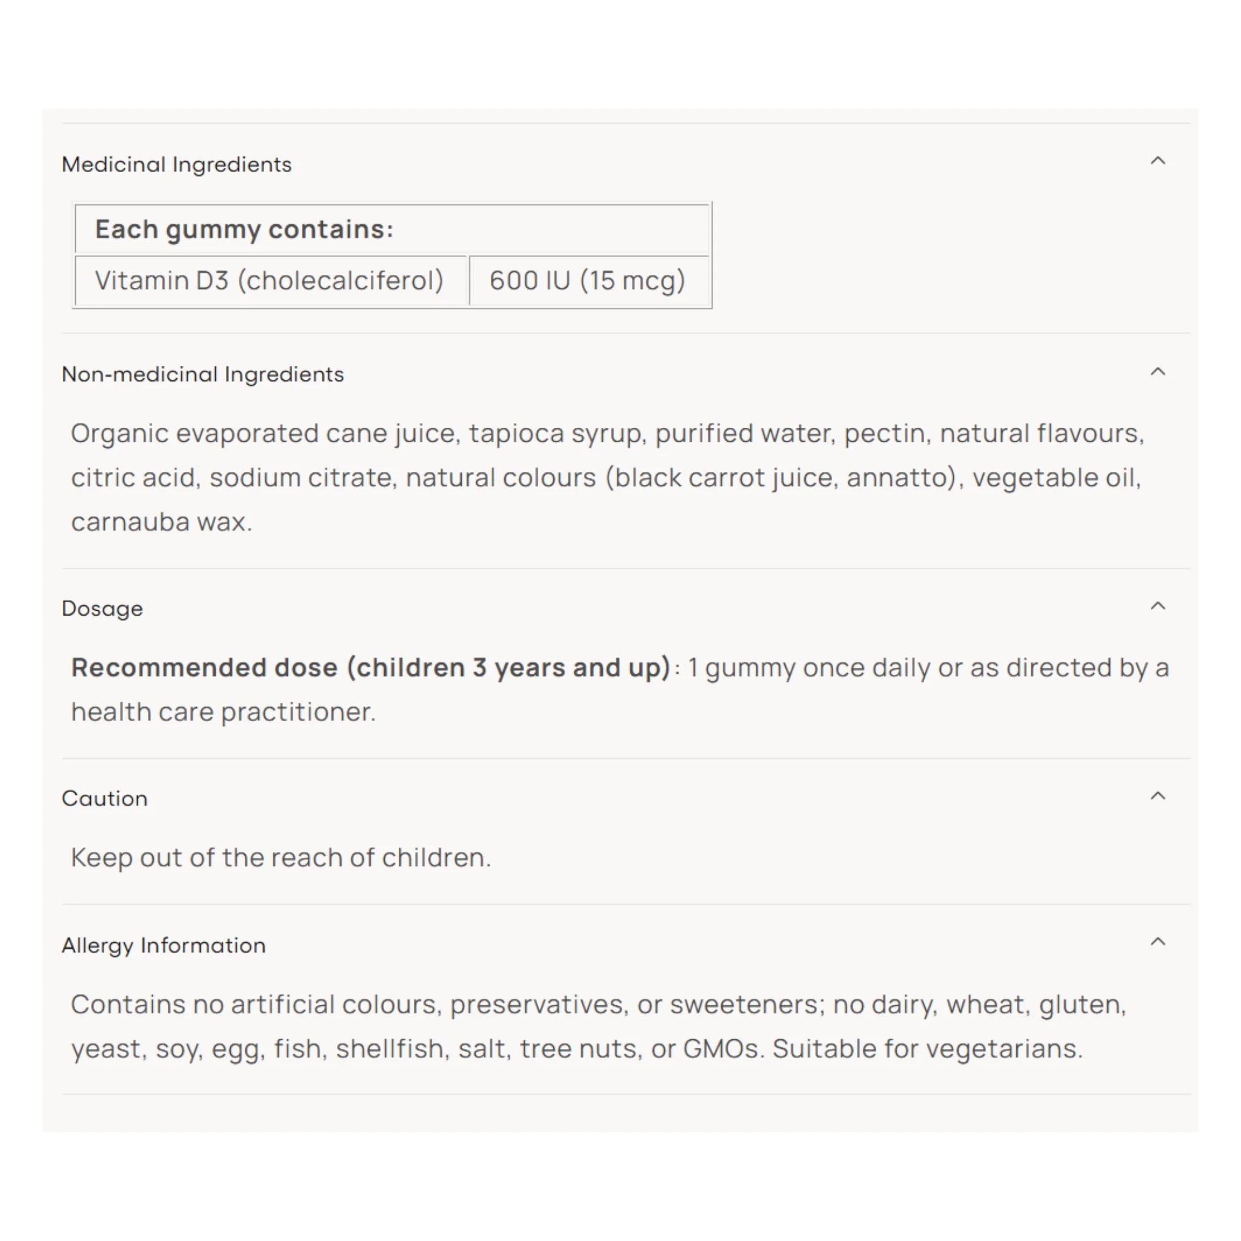Click the Keep out of reach text
The image size is (1241, 1241).
[x=281, y=857]
